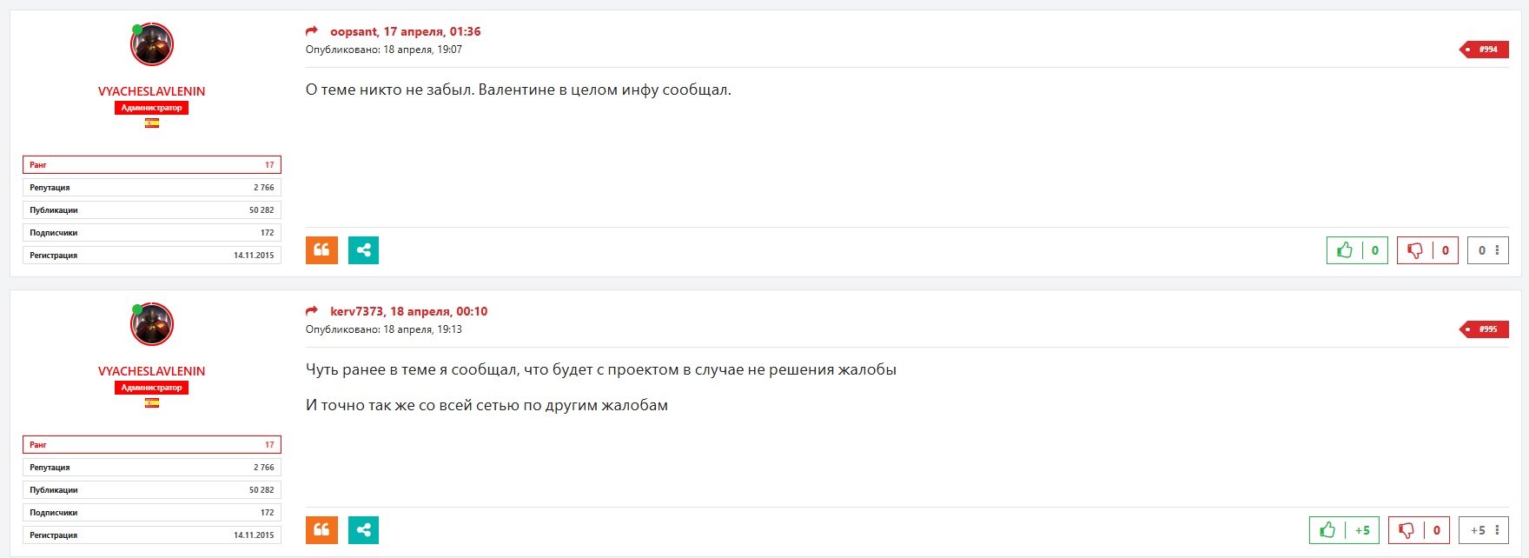This screenshot has height=558, width=1529.
Task: Click the teal share button in post #994
Action: coord(363,250)
